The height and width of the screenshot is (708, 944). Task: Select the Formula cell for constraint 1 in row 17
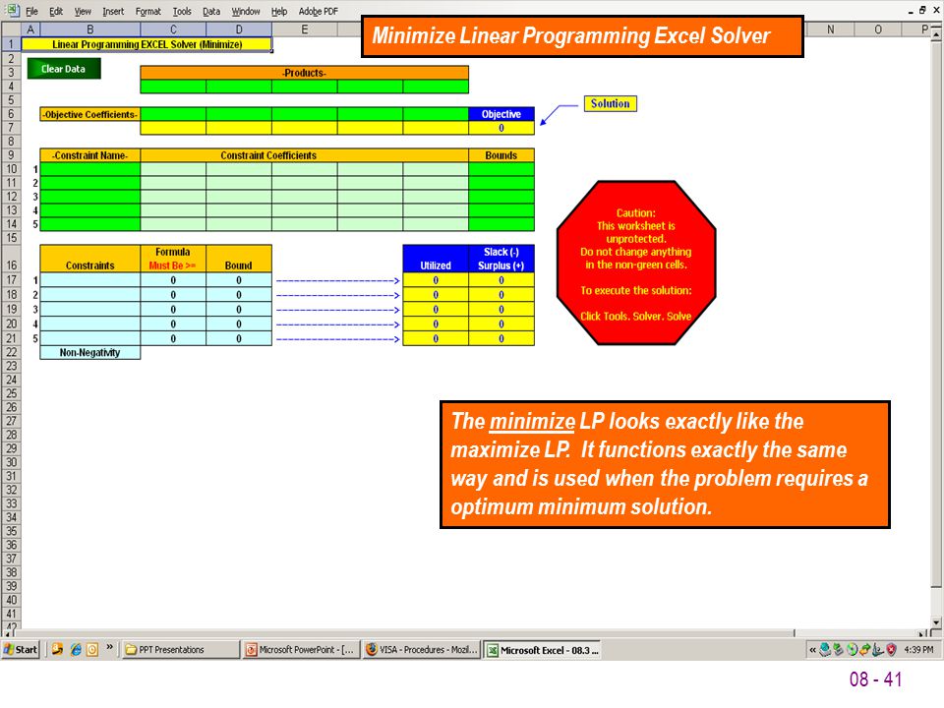coord(173,280)
